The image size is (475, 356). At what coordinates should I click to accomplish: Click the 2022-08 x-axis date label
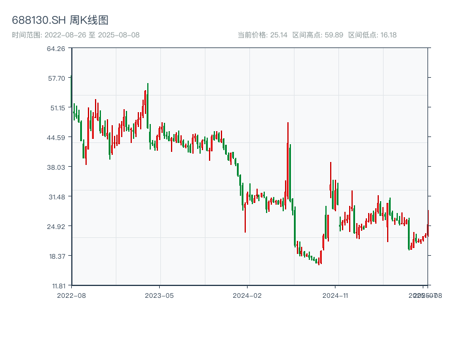point(71,294)
